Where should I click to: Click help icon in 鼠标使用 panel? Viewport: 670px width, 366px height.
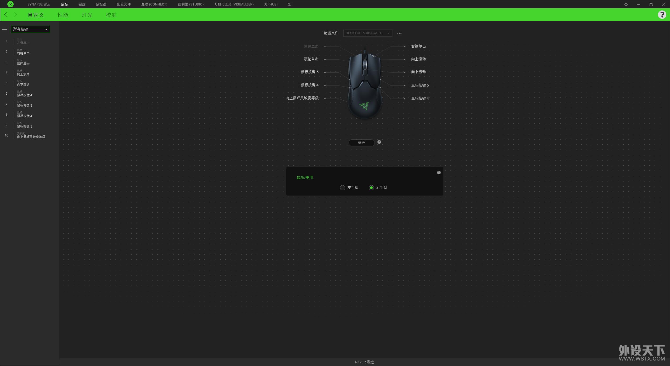[x=439, y=173]
